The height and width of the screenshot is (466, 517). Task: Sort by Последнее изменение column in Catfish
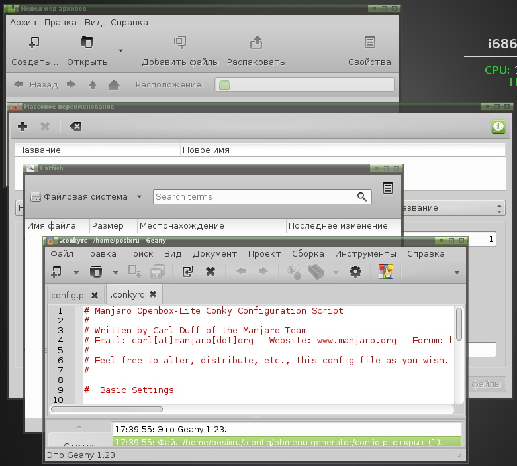tap(344, 226)
